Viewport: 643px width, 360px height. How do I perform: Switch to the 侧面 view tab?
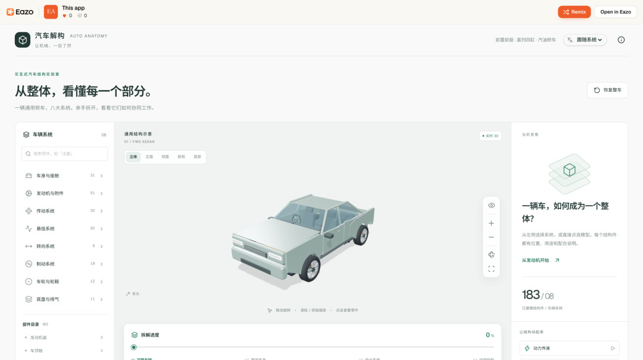coord(166,157)
